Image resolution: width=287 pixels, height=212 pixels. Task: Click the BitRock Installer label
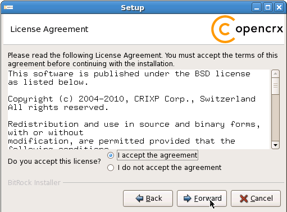[x=34, y=183]
